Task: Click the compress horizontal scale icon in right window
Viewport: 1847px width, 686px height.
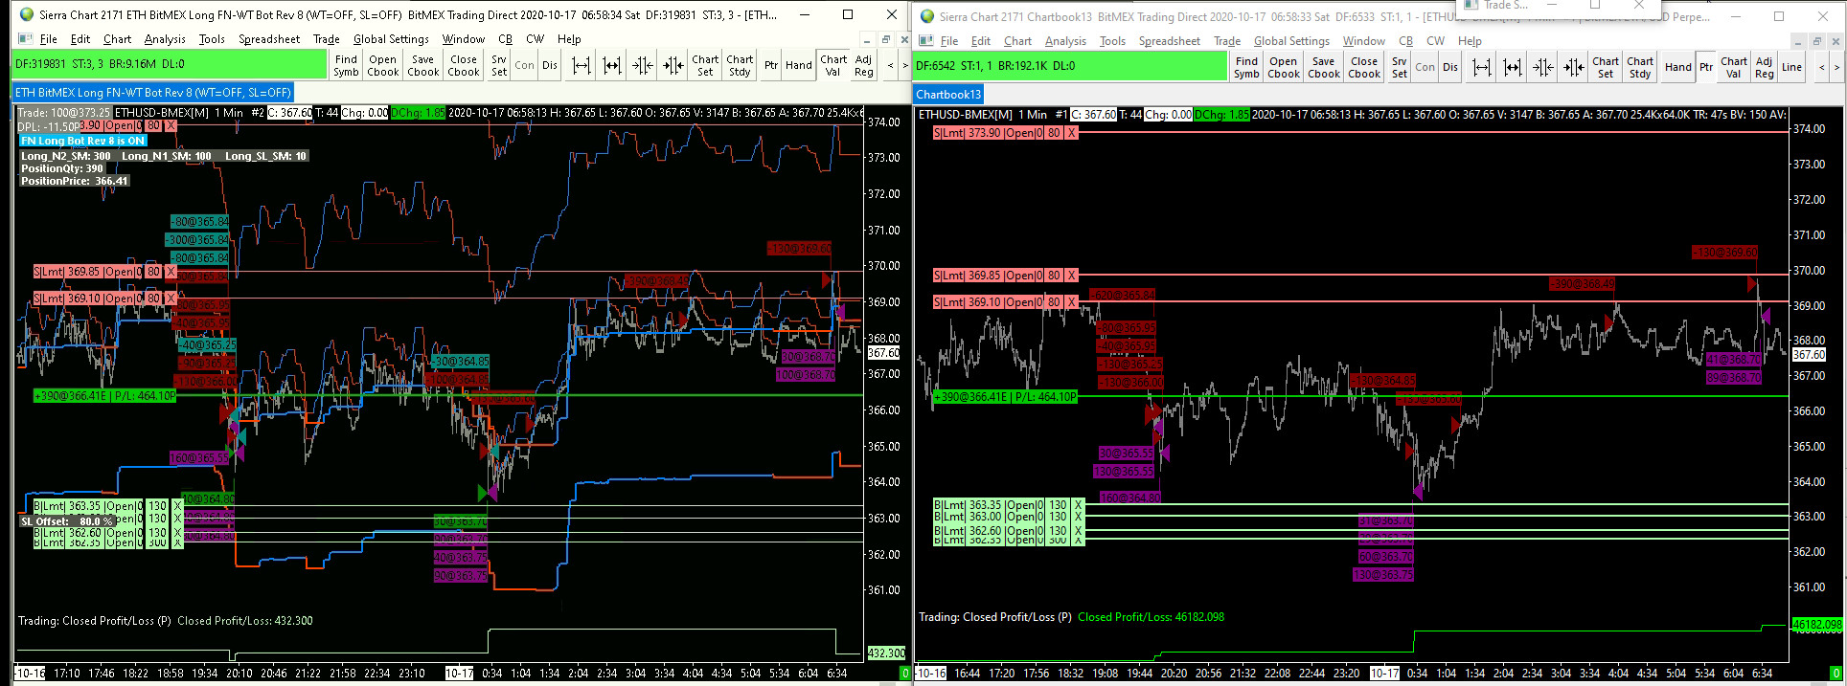Action: (1542, 67)
